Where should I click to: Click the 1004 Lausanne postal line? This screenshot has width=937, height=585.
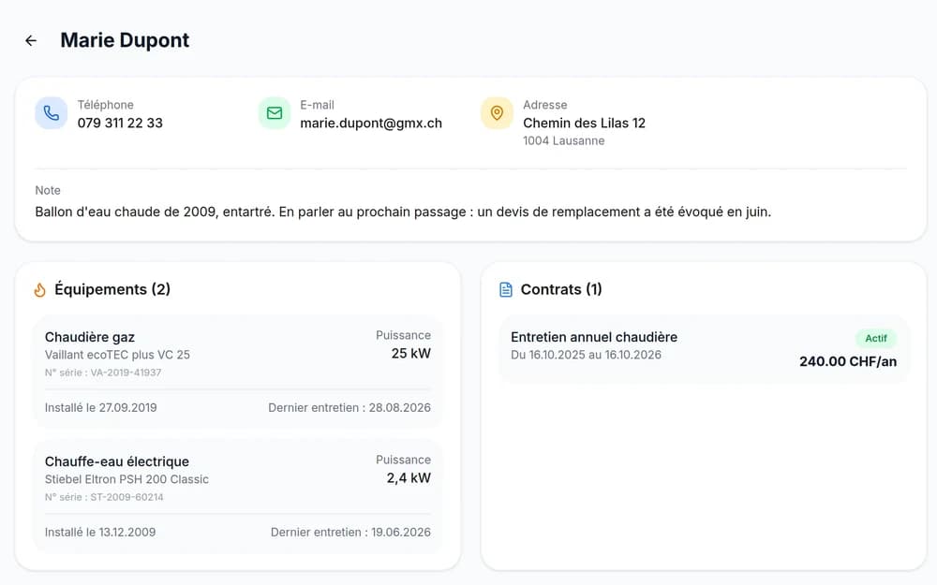pos(563,141)
